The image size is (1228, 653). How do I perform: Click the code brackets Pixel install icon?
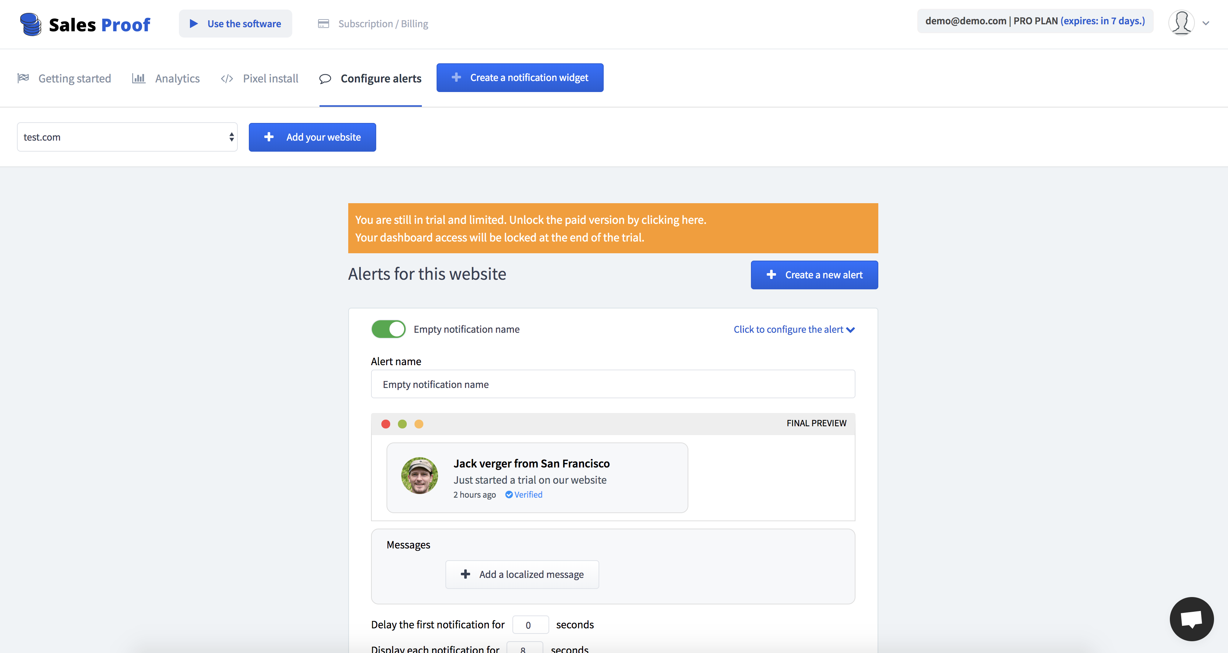tap(227, 78)
